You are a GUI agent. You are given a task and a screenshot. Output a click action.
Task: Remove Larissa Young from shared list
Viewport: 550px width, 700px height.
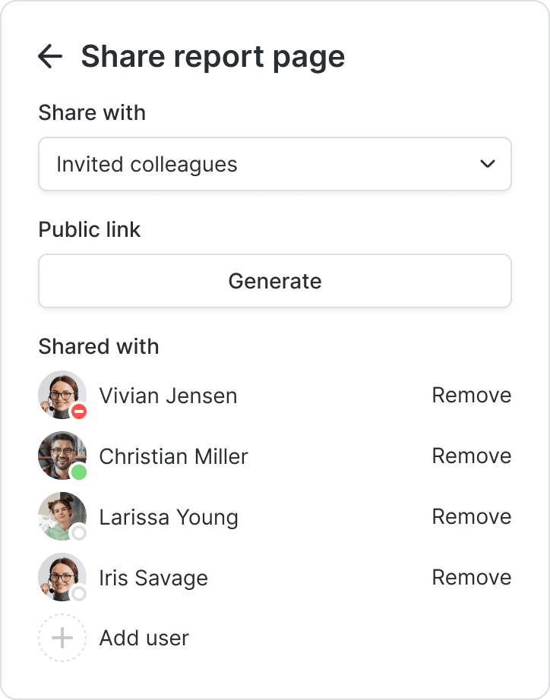[x=471, y=517]
